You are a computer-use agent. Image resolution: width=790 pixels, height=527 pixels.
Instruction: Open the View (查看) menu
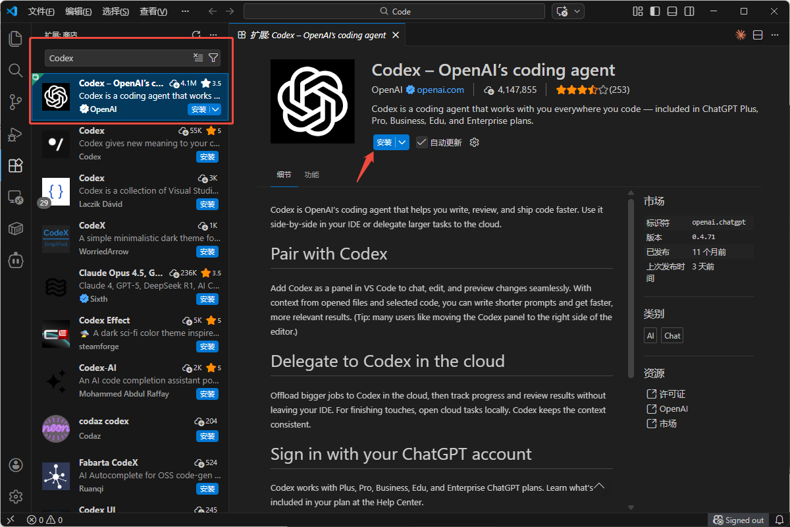click(153, 11)
